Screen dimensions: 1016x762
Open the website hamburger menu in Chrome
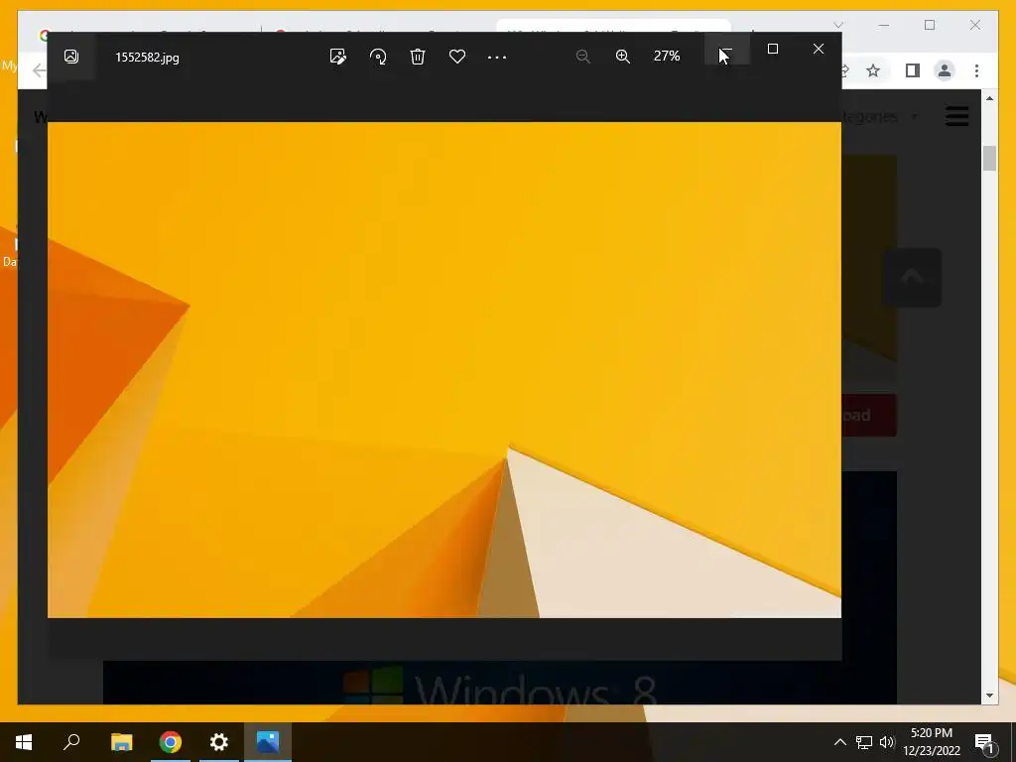(957, 117)
